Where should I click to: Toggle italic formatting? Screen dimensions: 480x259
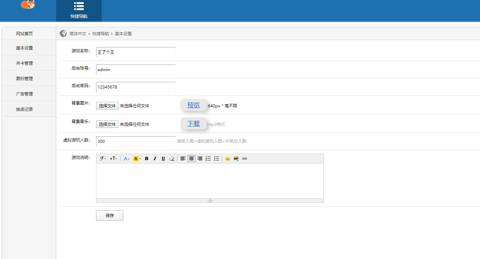pyautogui.click(x=155, y=159)
